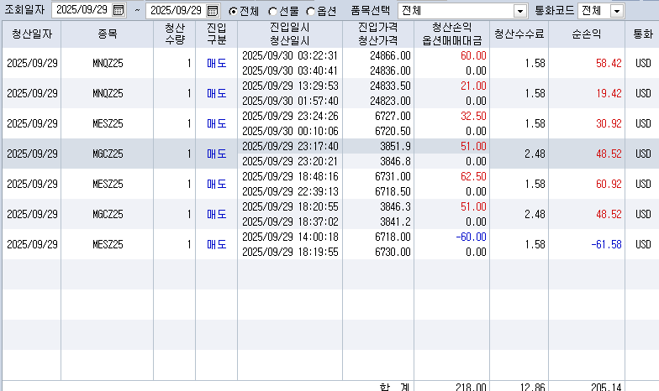The height and width of the screenshot is (391, 659).
Task: Click exit time 2025/09/29 23:20:21
Action: (290, 161)
